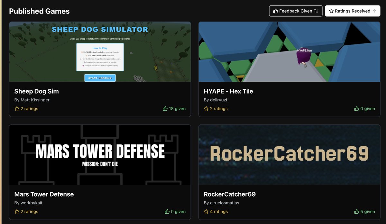
Task: Select the Feedback Given sort option
Action: (296, 11)
